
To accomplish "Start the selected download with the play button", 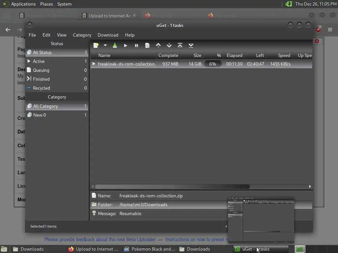I will 125,45.
